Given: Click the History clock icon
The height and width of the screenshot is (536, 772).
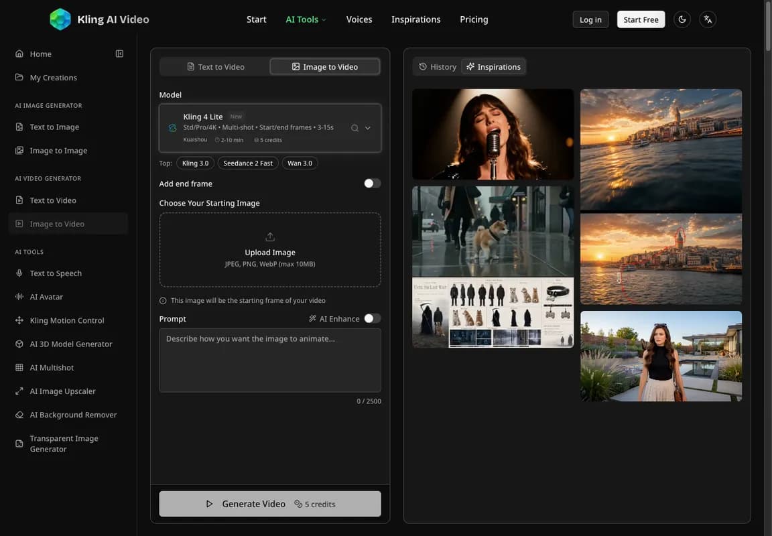Looking at the screenshot, I should (422, 66).
